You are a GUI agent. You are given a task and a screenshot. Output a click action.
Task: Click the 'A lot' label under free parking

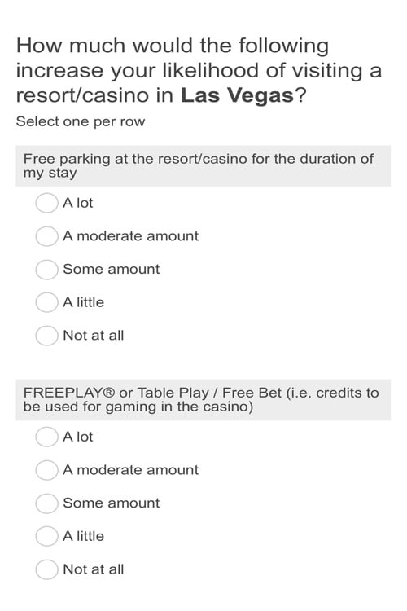coord(78,203)
